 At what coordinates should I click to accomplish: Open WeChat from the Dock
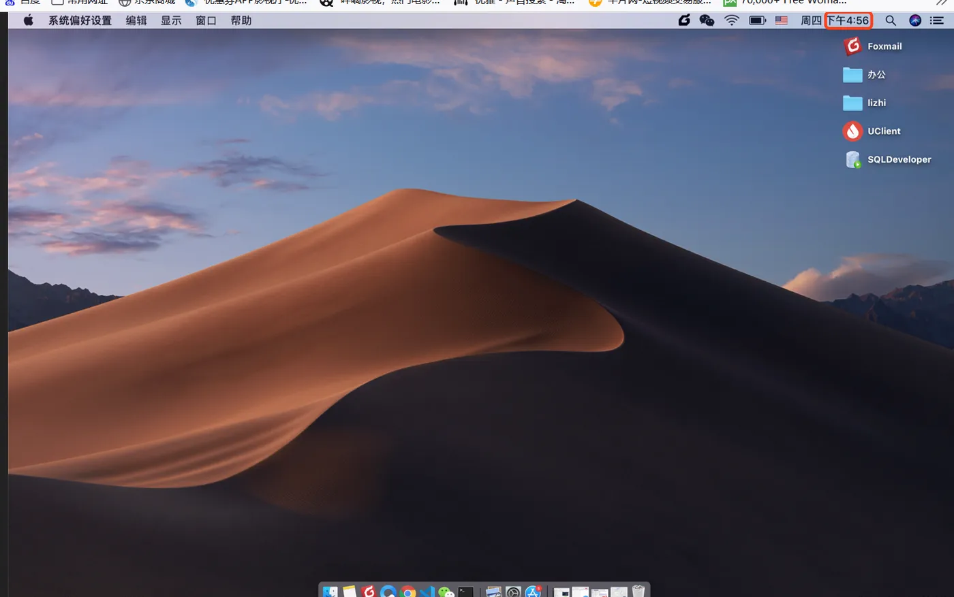[446, 592]
